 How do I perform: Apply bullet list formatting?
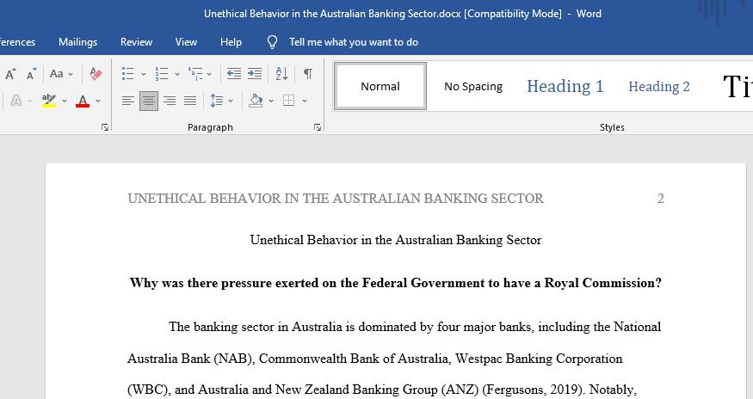click(127, 74)
